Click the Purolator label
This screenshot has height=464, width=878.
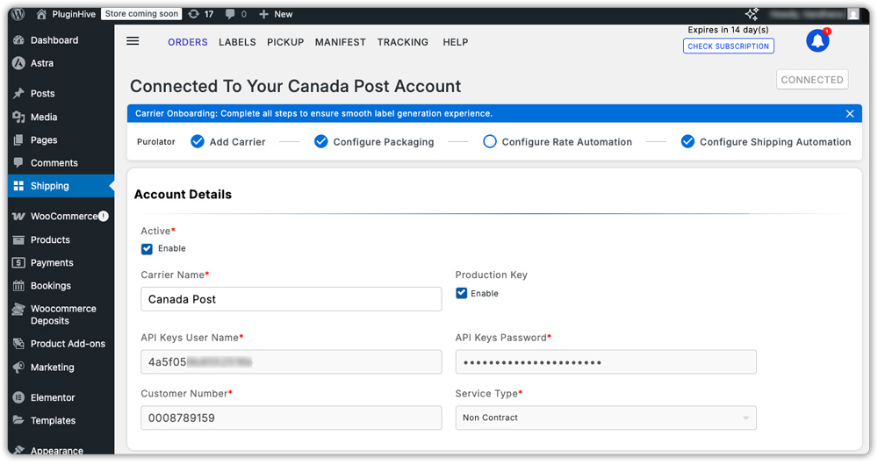tap(156, 142)
